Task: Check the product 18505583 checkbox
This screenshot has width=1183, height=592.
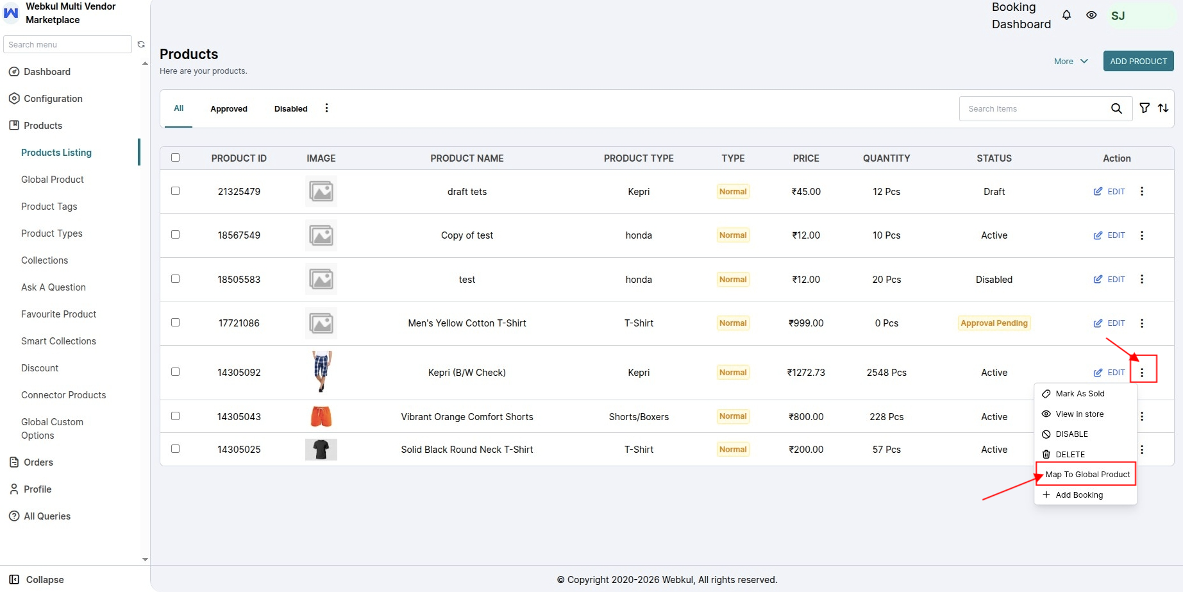Action: tap(176, 279)
